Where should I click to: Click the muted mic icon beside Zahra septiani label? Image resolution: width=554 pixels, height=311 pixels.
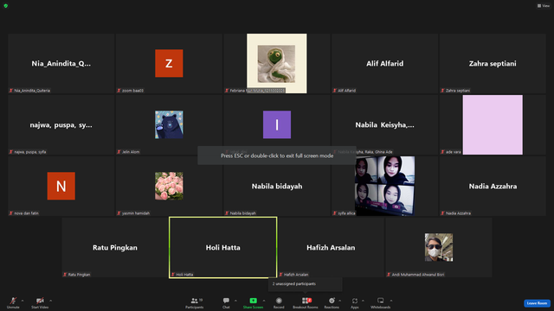pos(442,91)
